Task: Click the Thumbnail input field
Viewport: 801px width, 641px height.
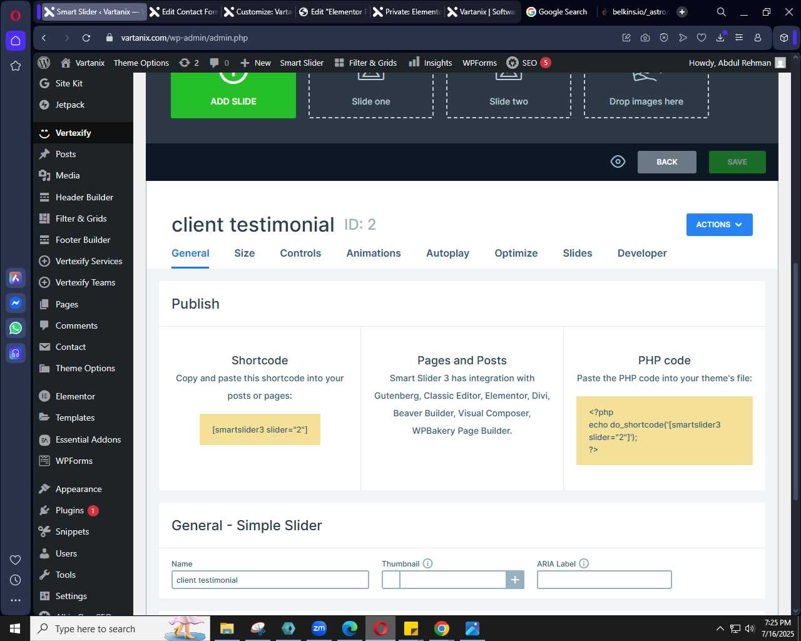Action: pyautogui.click(x=452, y=580)
